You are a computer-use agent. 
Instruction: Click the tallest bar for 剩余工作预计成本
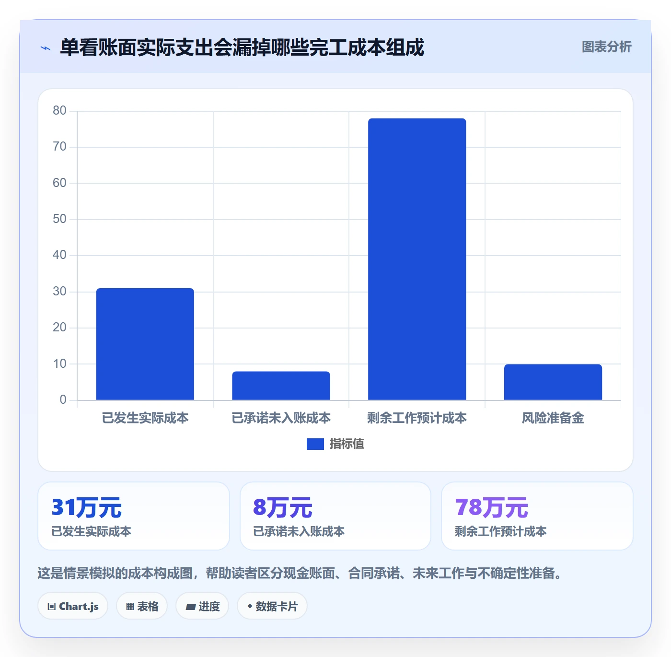coord(417,259)
